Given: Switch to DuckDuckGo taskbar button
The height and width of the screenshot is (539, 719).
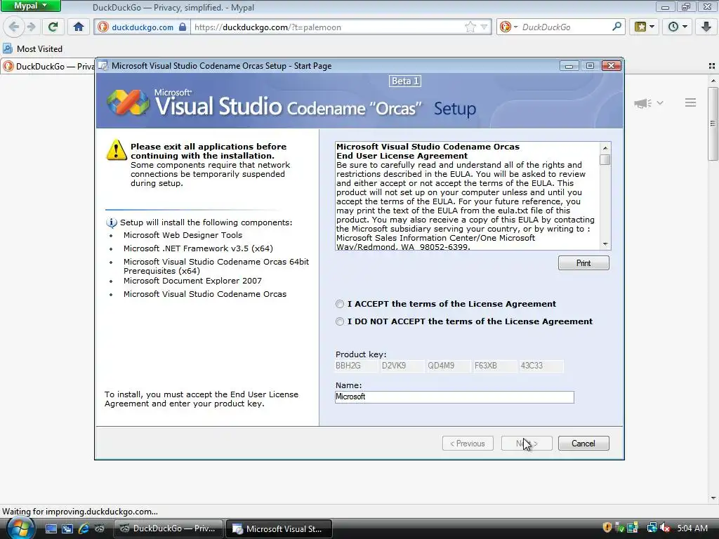Looking at the screenshot, I should (168, 528).
